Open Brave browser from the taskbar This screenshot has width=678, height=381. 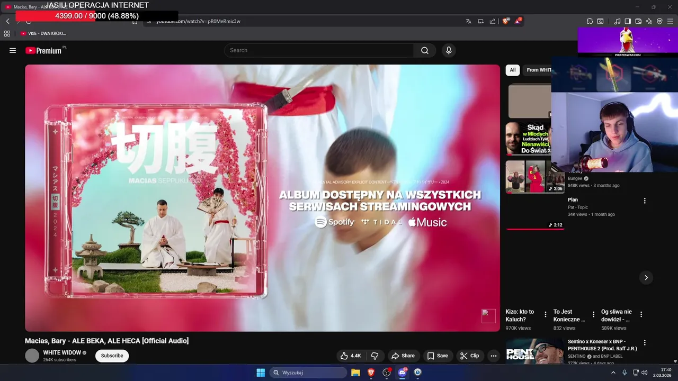click(371, 373)
